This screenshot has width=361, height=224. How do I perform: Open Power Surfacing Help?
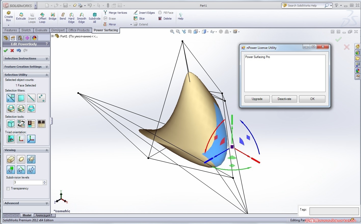(180, 17)
